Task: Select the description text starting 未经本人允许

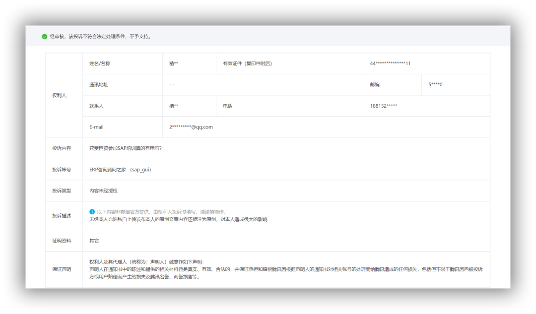Action: [178, 219]
